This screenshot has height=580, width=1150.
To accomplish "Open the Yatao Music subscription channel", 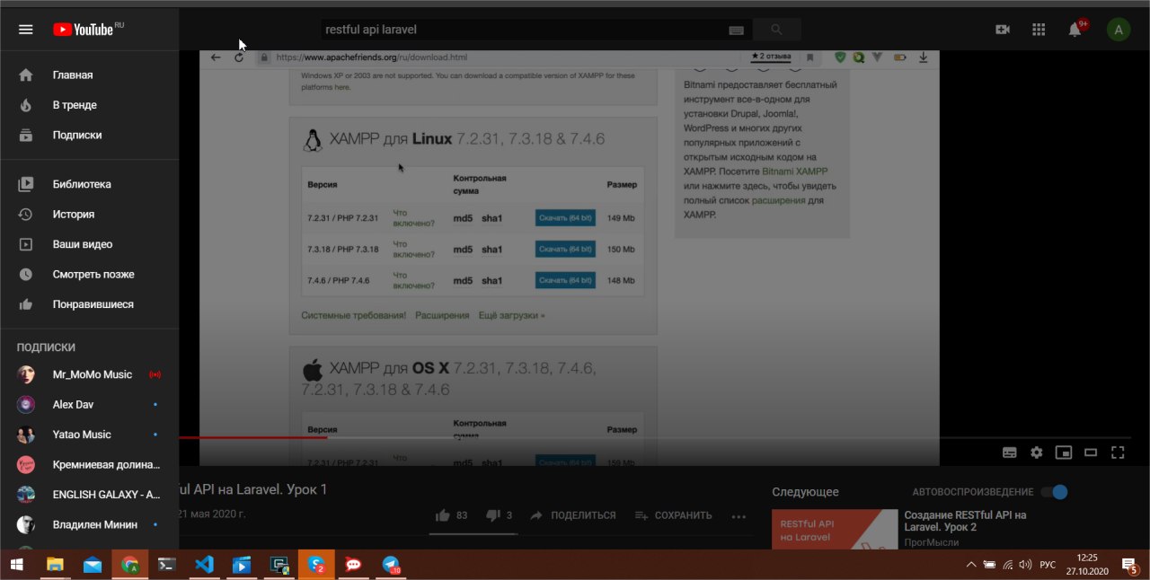I will click(89, 435).
